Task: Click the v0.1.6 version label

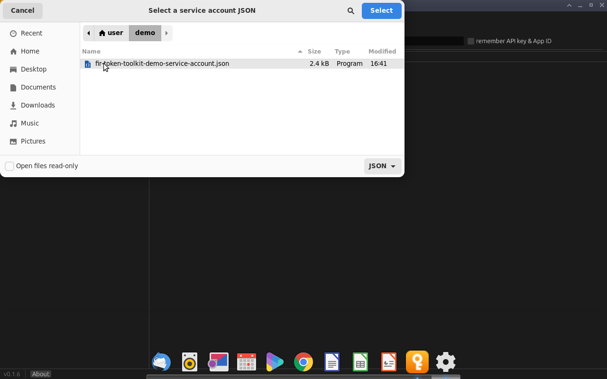Action: click(12, 374)
